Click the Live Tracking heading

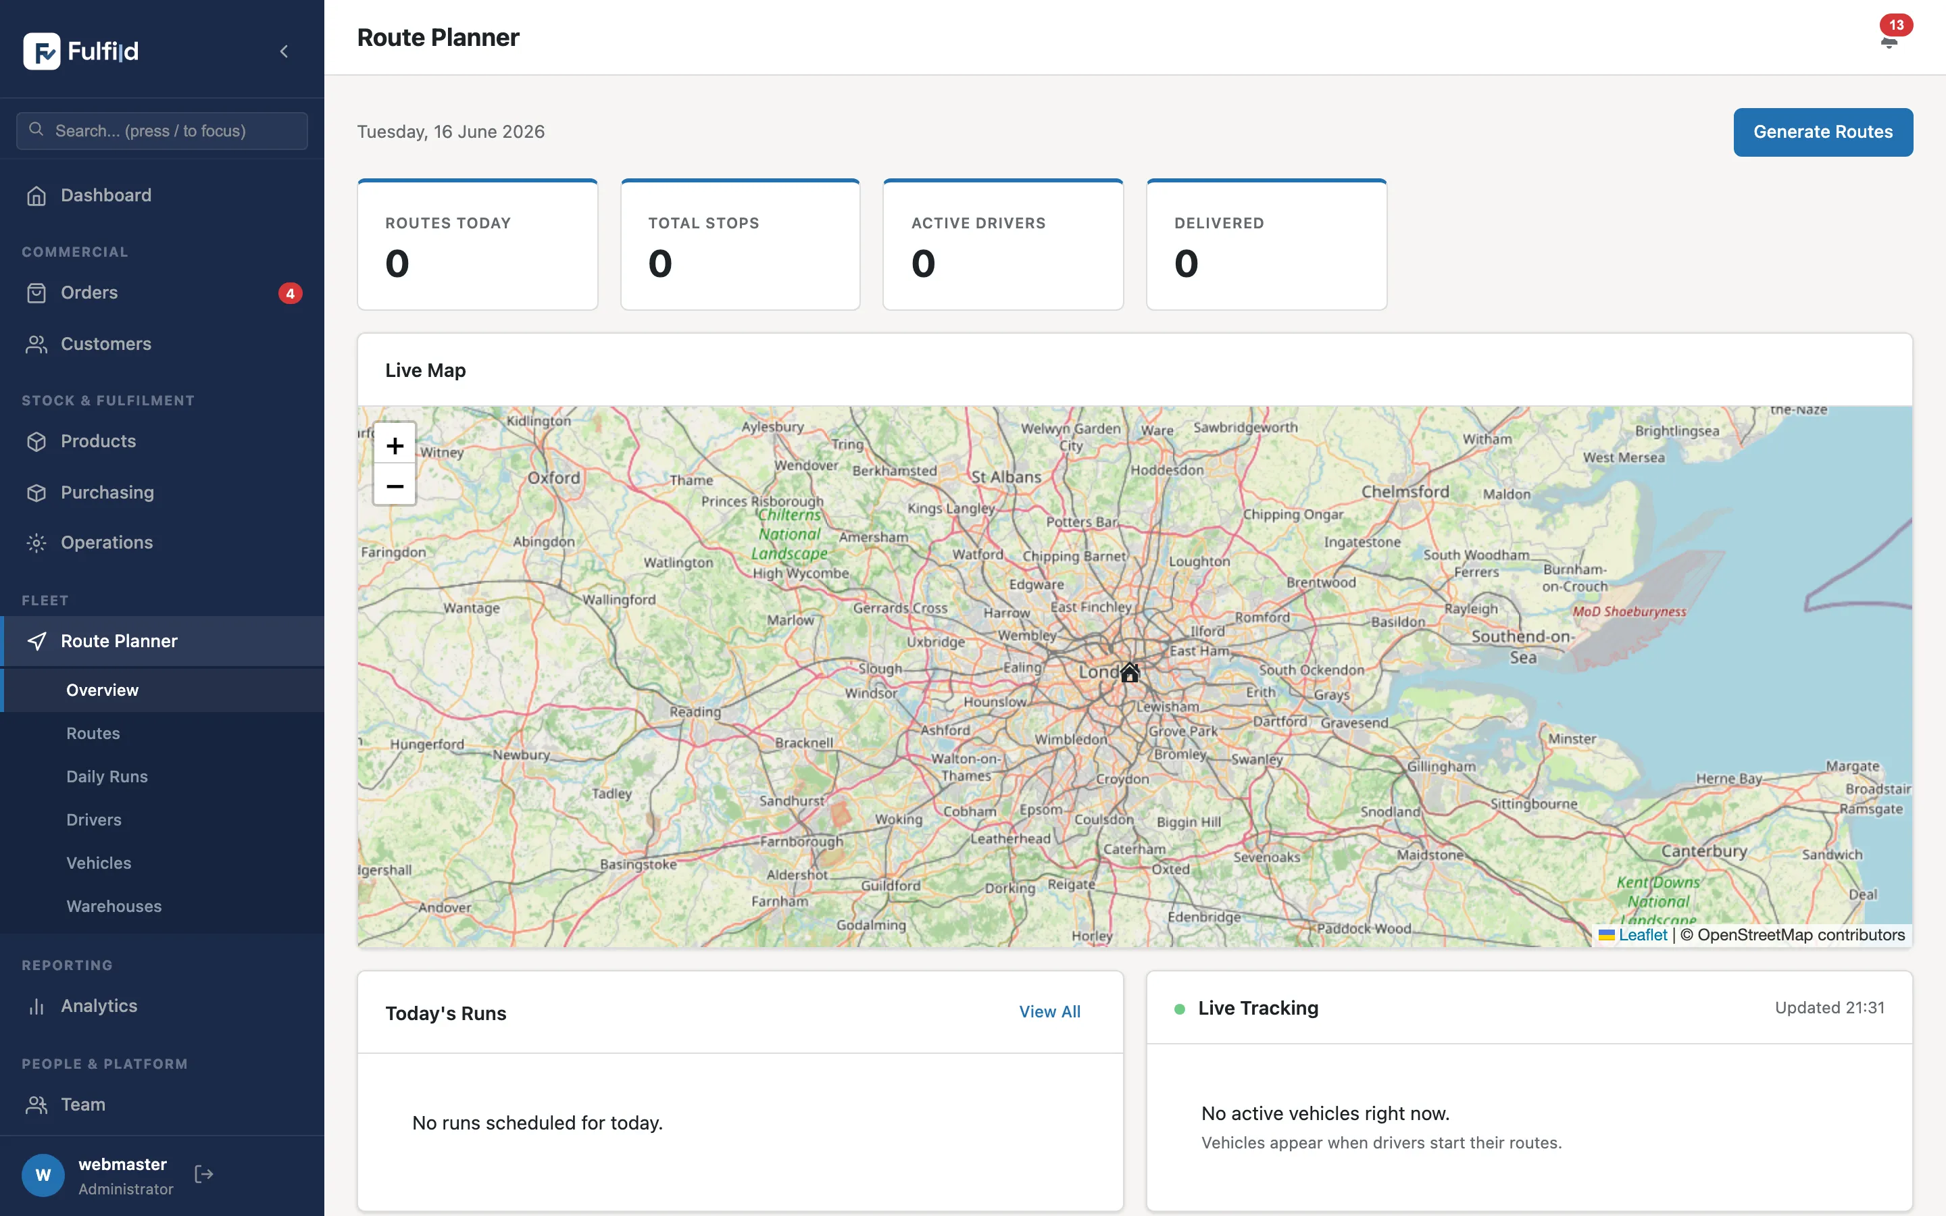[x=1258, y=1009]
